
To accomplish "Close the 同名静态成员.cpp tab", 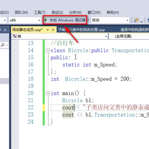I will (53, 30).
